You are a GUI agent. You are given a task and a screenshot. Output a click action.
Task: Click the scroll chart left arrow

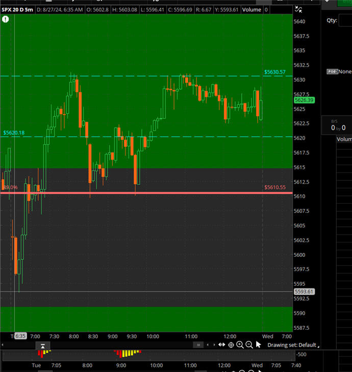pyautogui.click(x=208, y=344)
